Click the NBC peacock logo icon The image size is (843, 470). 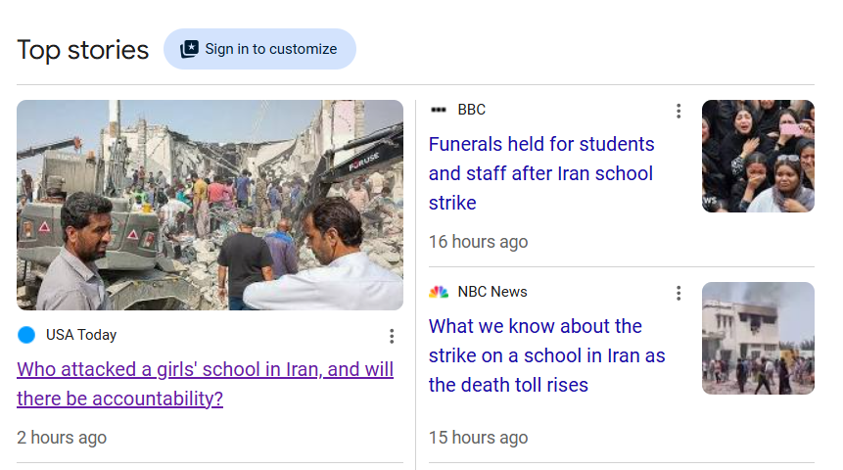point(439,292)
